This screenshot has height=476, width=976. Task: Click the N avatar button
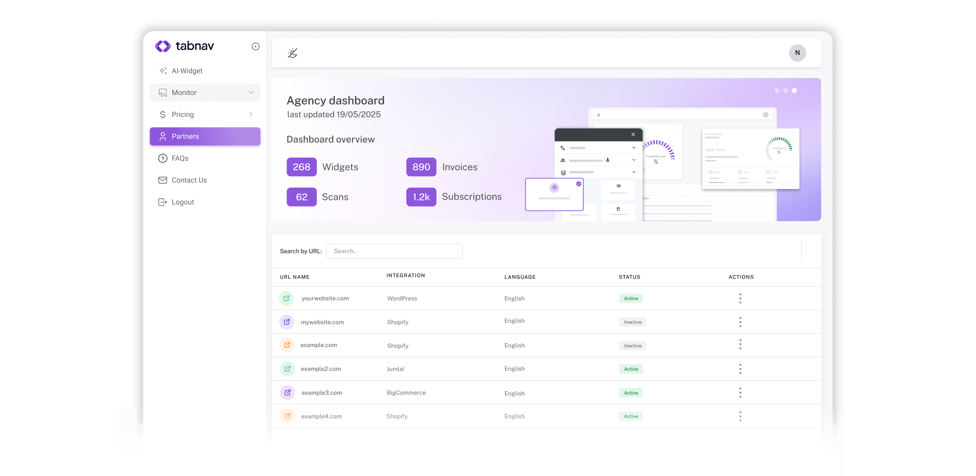coord(798,53)
